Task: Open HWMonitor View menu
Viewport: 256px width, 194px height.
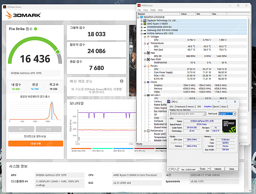Action: (146, 10)
